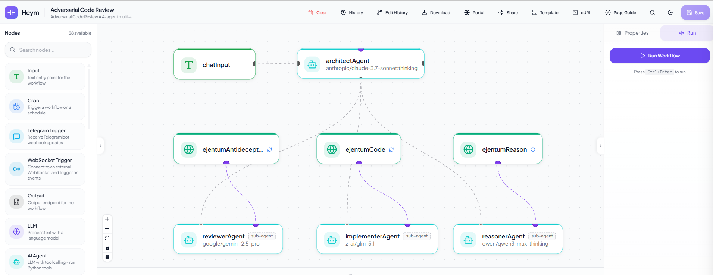Focus the Search nodes field
Image resolution: width=713 pixels, height=275 pixels.
click(48, 50)
